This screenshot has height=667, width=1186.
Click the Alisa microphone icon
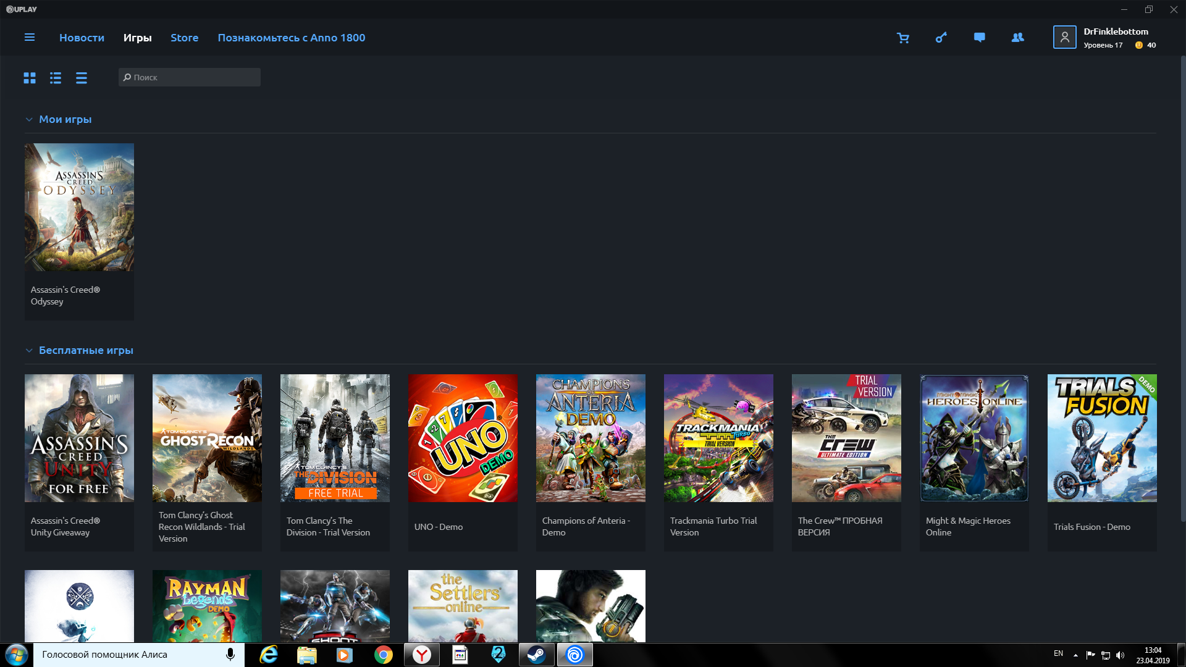click(230, 655)
